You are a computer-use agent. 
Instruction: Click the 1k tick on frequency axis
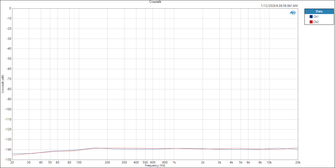pos(174,162)
